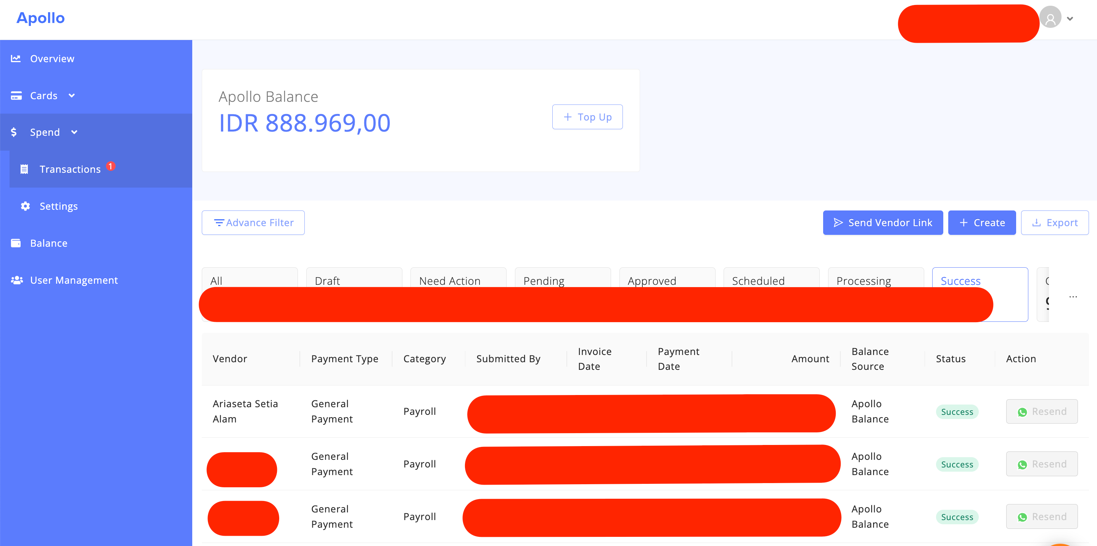This screenshot has width=1097, height=546.
Task: Click the Cards credit card icon
Action: (16, 95)
